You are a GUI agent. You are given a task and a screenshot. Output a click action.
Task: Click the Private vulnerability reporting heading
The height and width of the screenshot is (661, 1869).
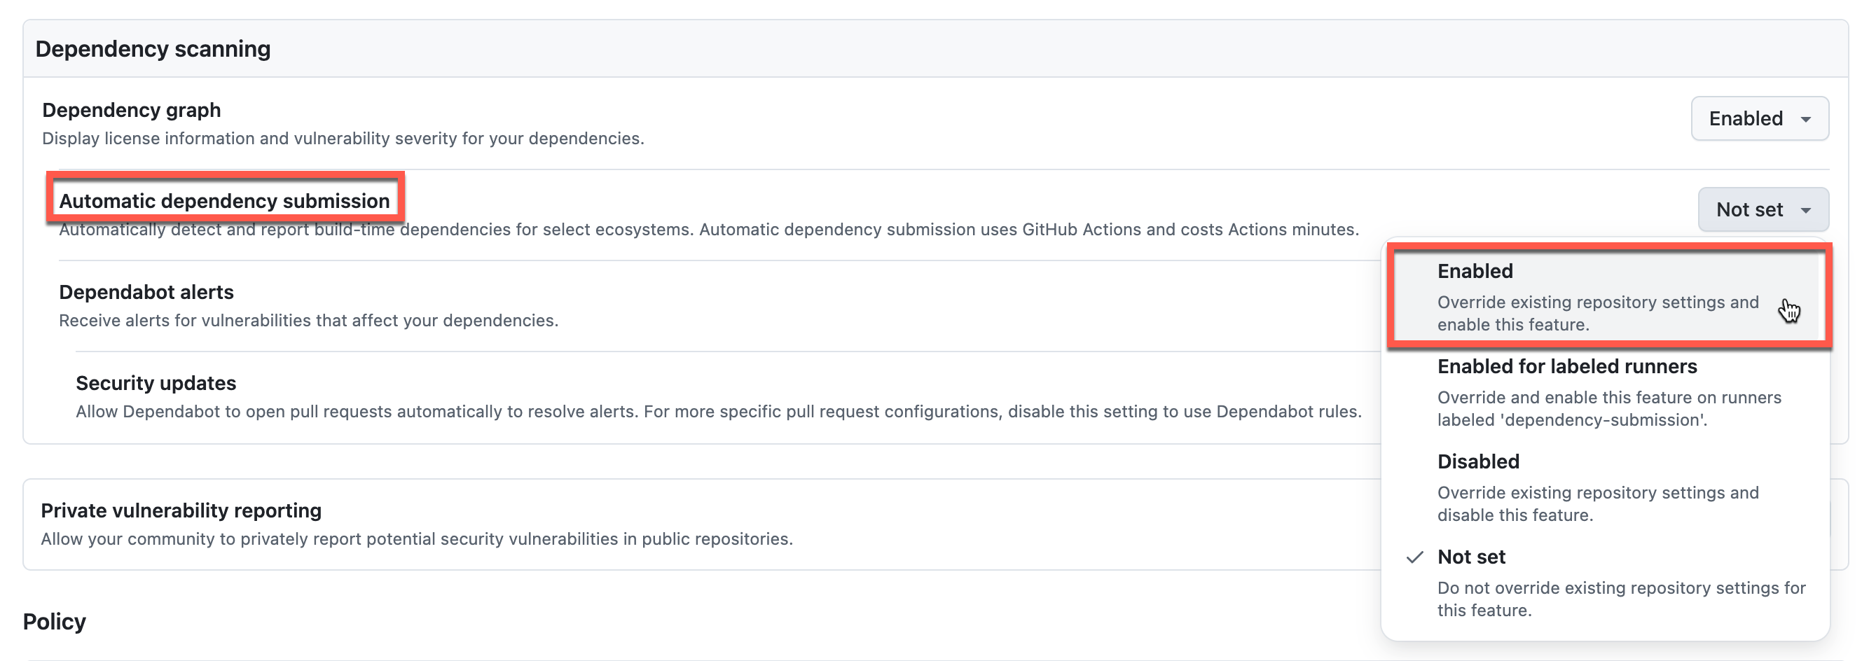(181, 510)
